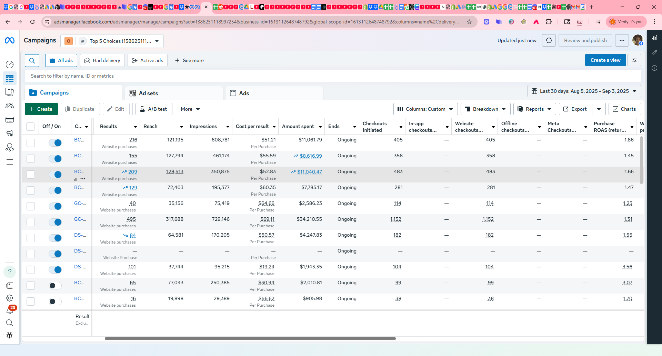Expand the Breakdown dropdown

[x=485, y=109]
